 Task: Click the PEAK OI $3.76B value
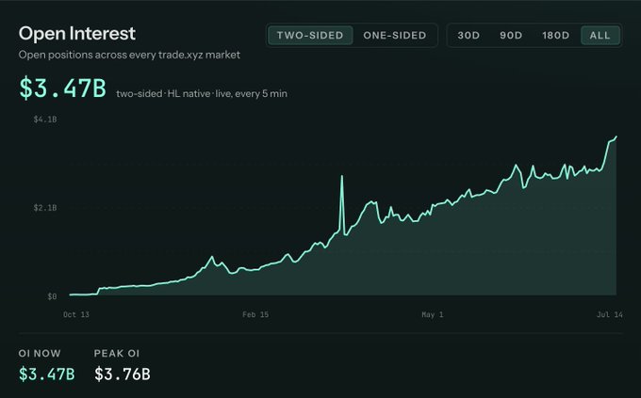(123, 374)
